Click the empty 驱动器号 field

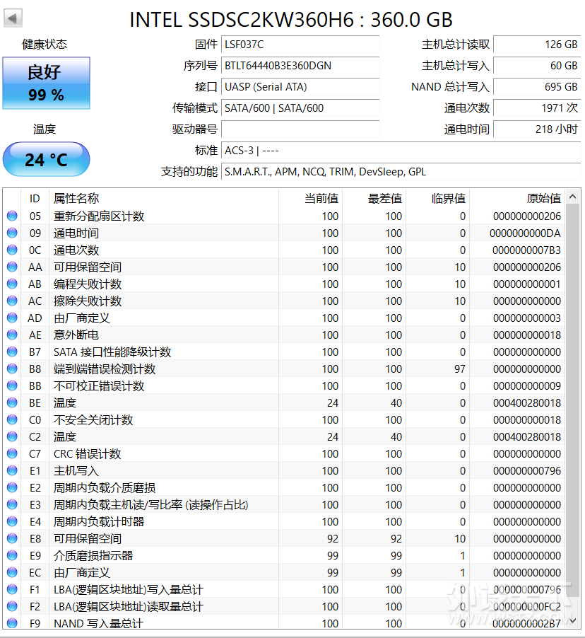coord(300,129)
